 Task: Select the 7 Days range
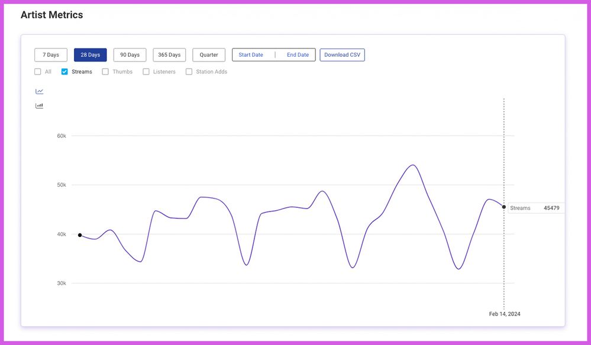(51, 55)
